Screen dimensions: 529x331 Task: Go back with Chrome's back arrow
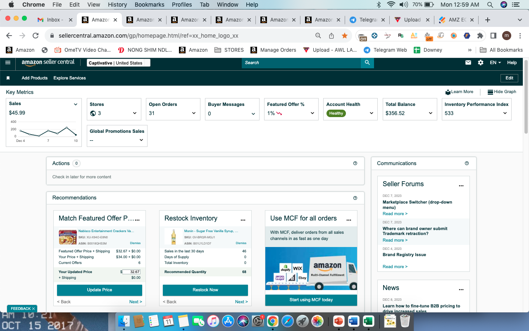pyautogui.click(x=9, y=36)
